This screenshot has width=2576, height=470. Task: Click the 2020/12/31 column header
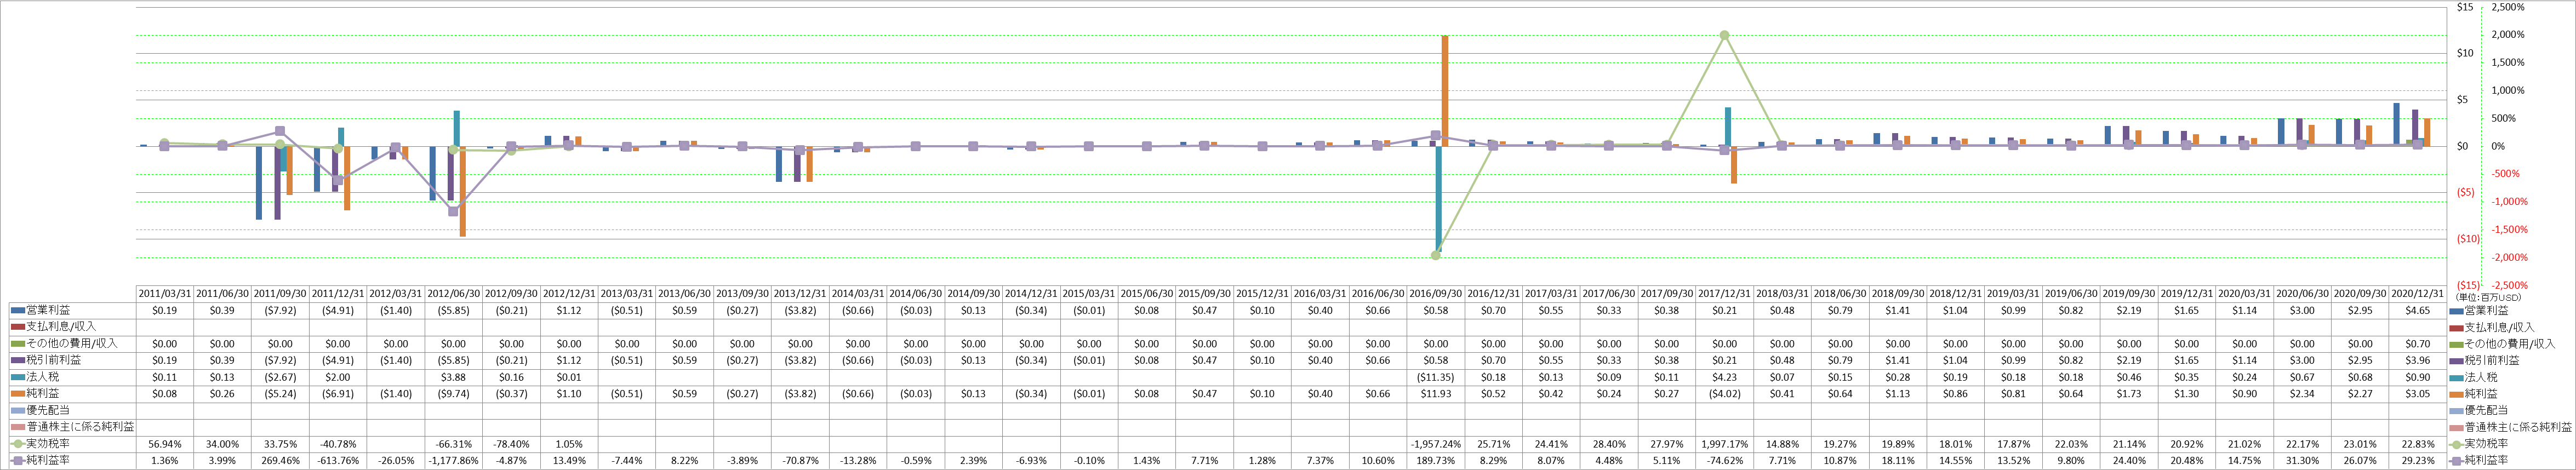[2418, 294]
